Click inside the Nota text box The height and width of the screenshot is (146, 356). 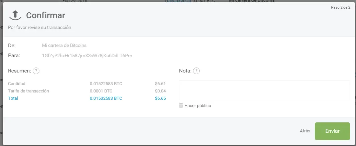tap(264, 90)
